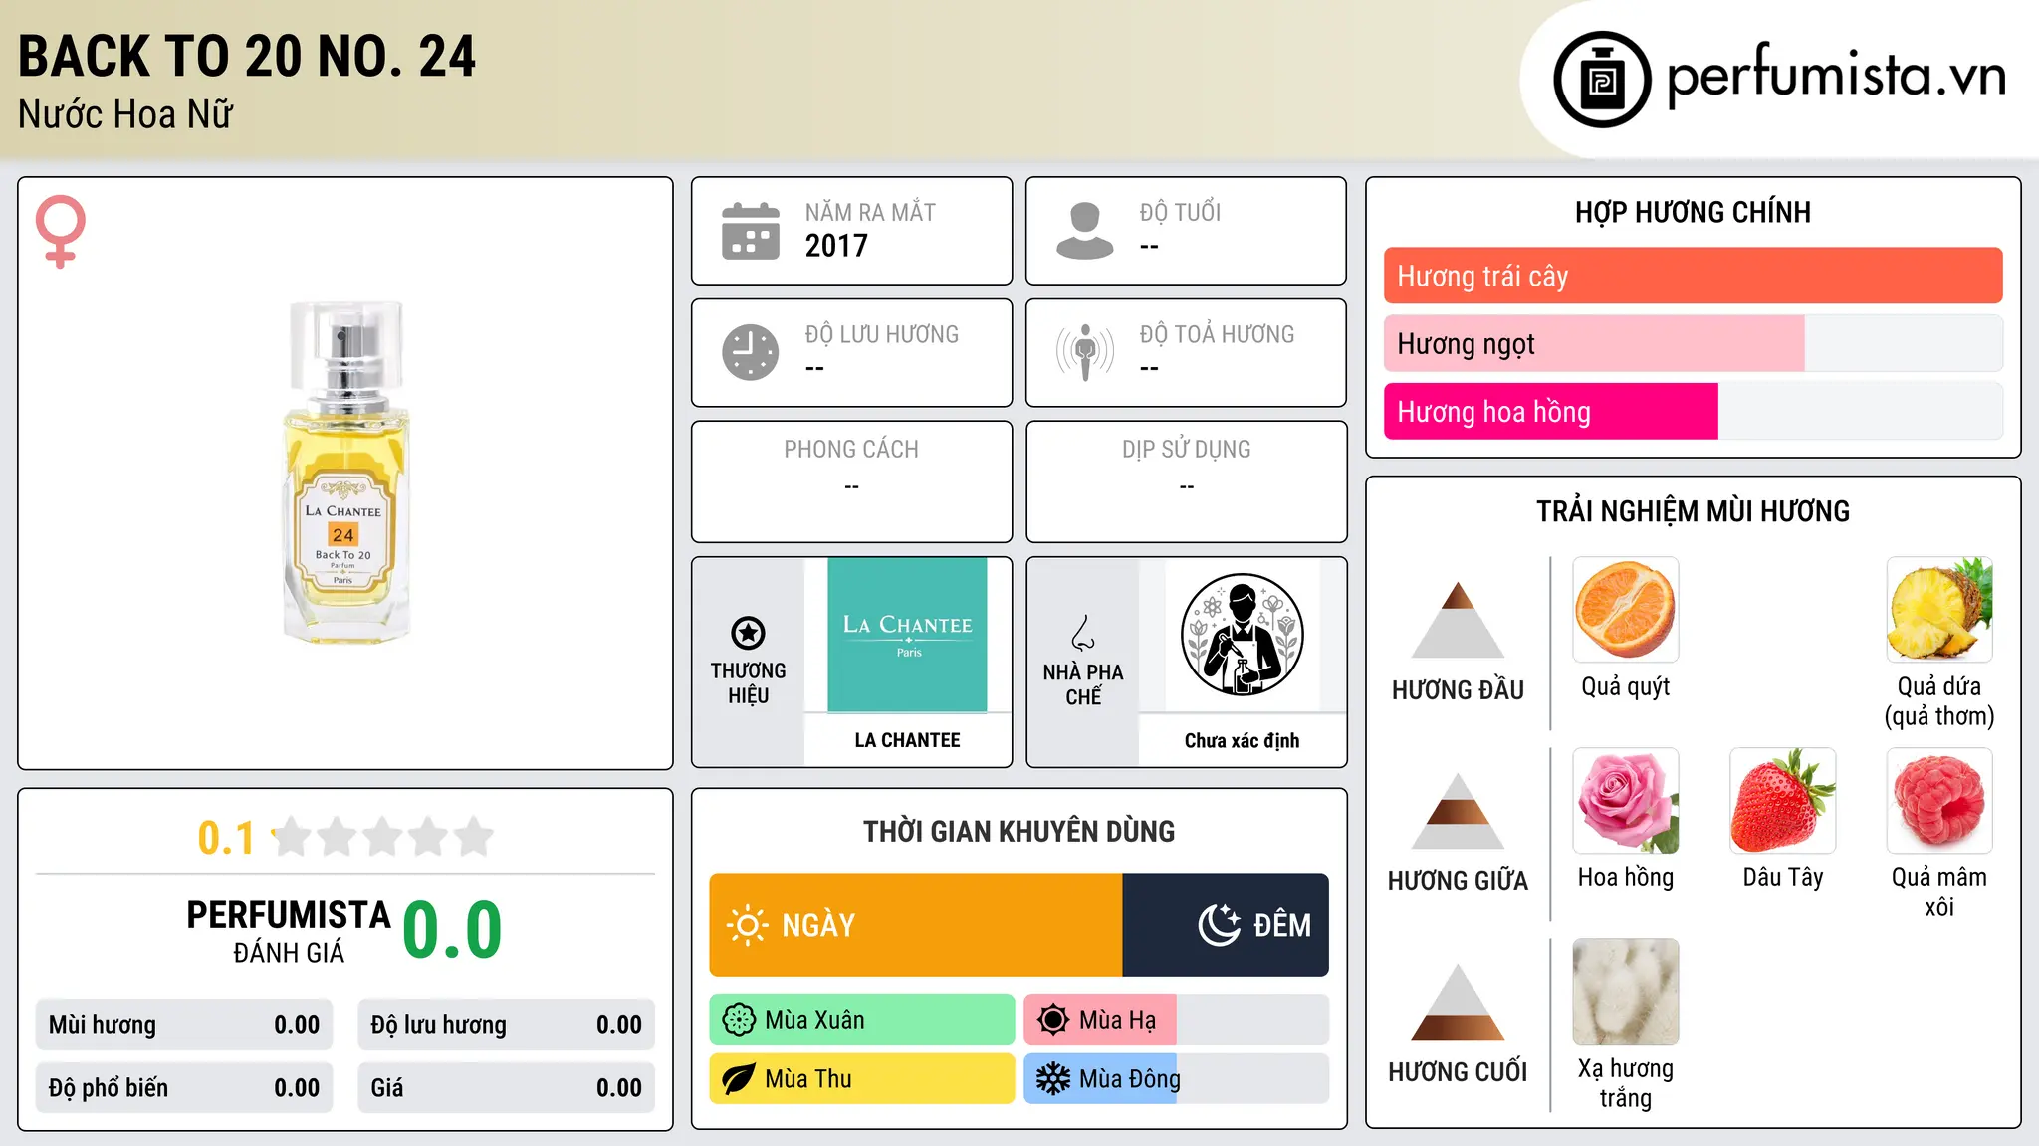Image resolution: width=2039 pixels, height=1146 pixels.
Task: Click the 2017 release year value
Action: pos(836,246)
